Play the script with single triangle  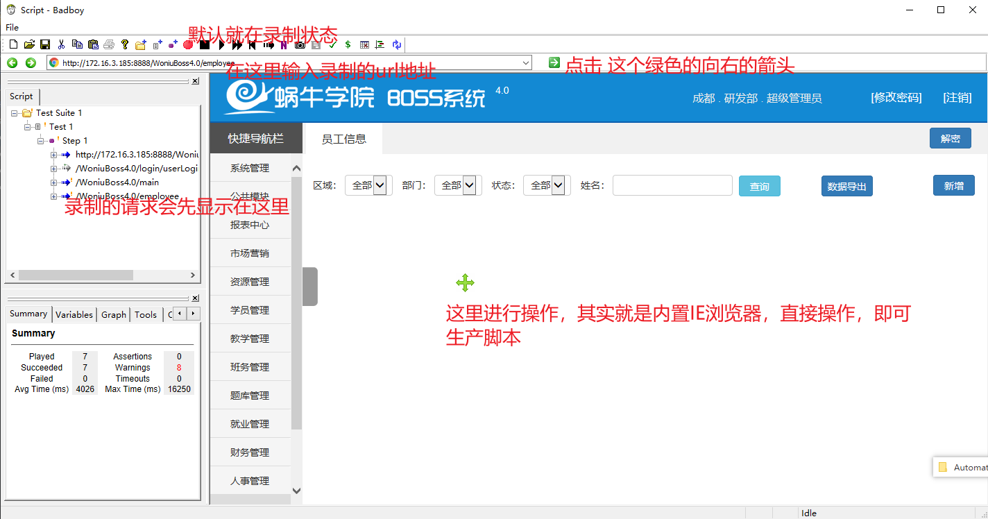pyautogui.click(x=222, y=45)
